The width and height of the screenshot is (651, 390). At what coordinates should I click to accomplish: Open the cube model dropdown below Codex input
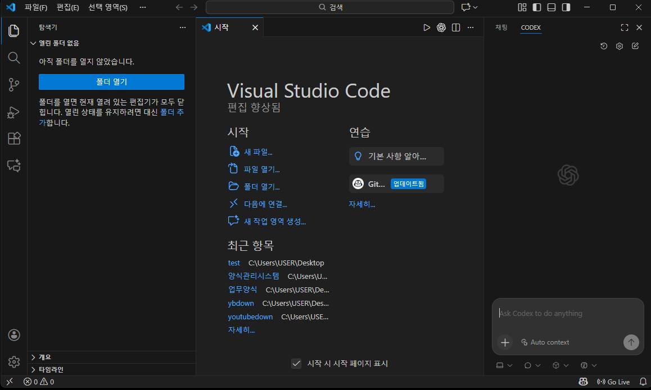560,365
